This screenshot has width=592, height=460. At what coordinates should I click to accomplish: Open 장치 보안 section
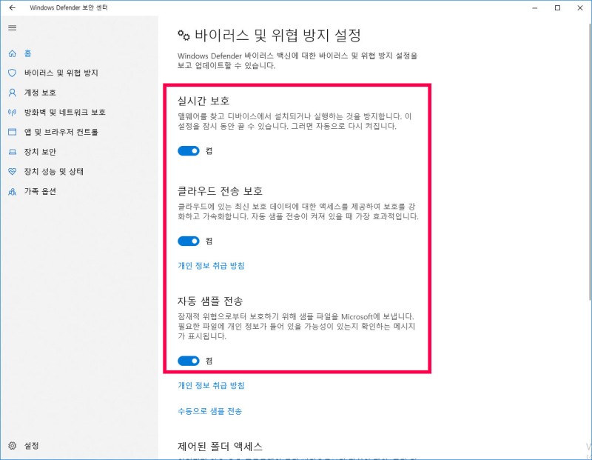coord(40,152)
